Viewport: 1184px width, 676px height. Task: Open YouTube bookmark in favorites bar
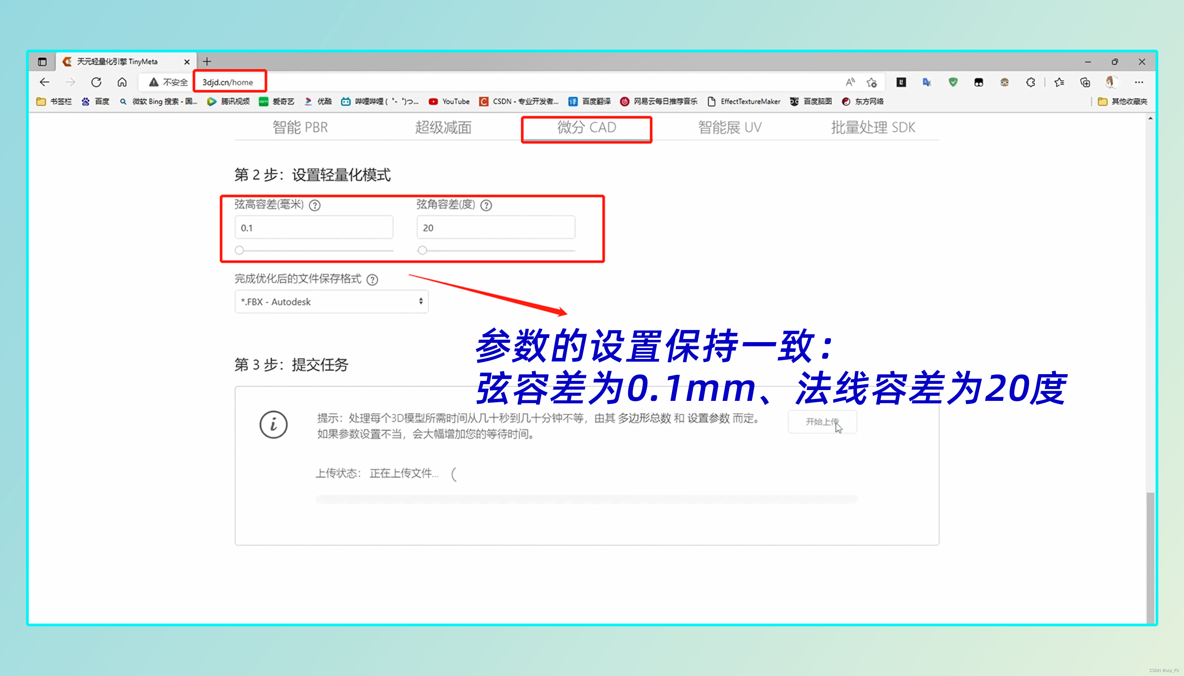449,101
